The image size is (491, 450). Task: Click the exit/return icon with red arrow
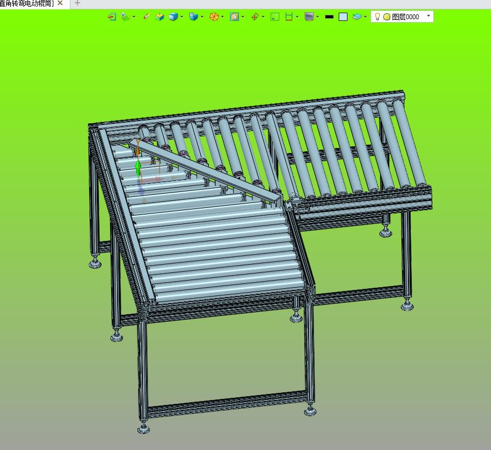(112, 17)
